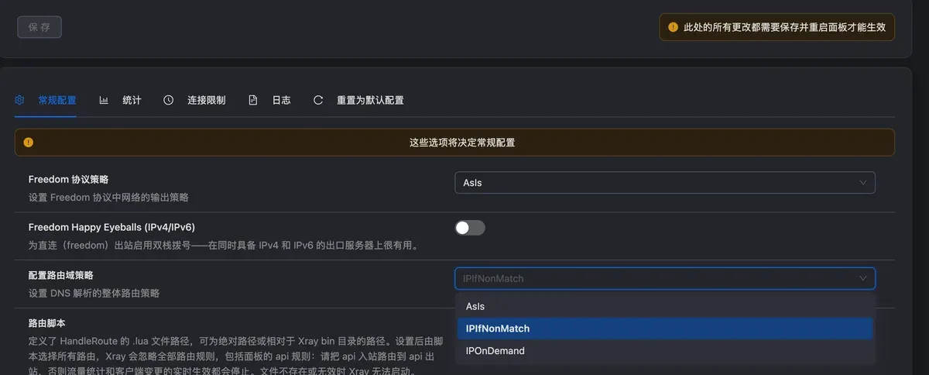Screen dimensions: 929x375
Task: Open the Freedom 协议策略 dropdown
Action: point(665,183)
